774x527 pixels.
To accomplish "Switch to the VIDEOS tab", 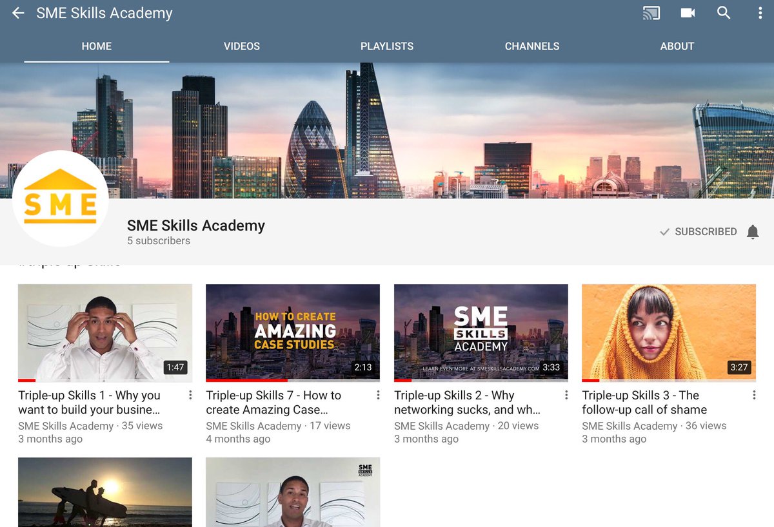I will [242, 46].
